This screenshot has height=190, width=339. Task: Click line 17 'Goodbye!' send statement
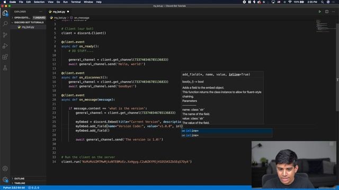click(x=102, y=86)
